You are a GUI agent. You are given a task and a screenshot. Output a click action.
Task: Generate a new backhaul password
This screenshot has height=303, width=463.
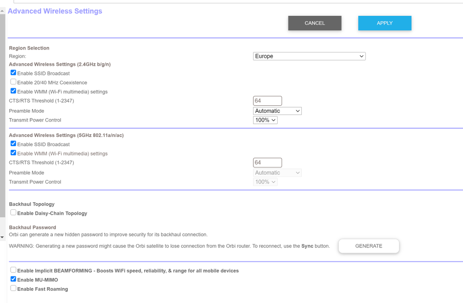coord(368,246)
